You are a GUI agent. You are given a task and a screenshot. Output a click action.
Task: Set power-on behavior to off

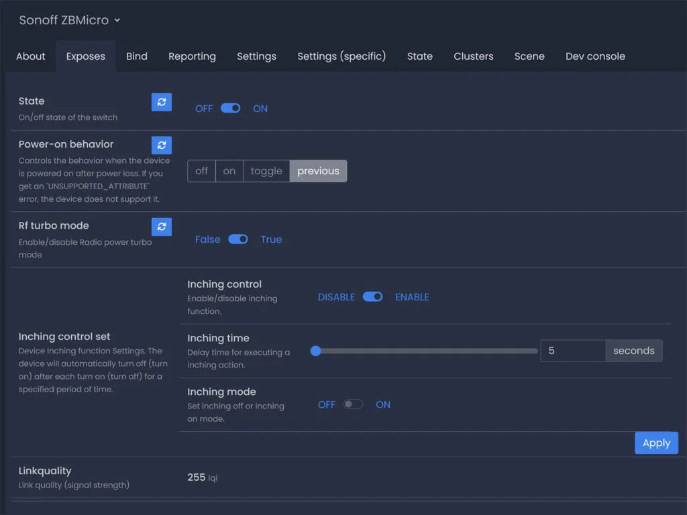[201, 171]
